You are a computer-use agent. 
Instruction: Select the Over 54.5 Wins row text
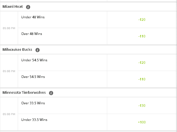(x=33, y=77)
